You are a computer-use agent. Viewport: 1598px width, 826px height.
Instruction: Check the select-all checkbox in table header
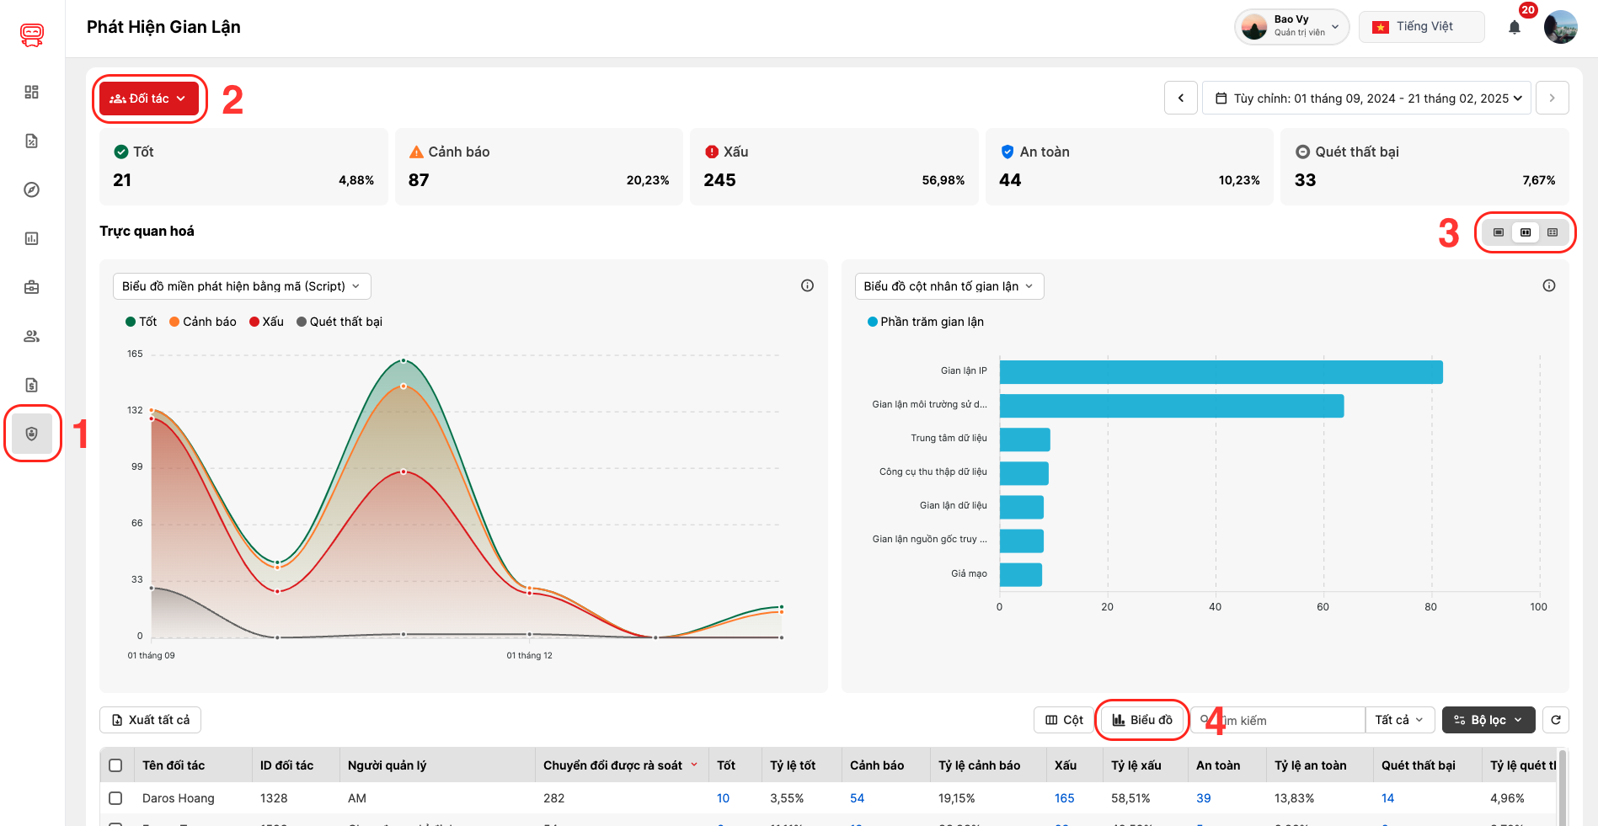(115, 765)
